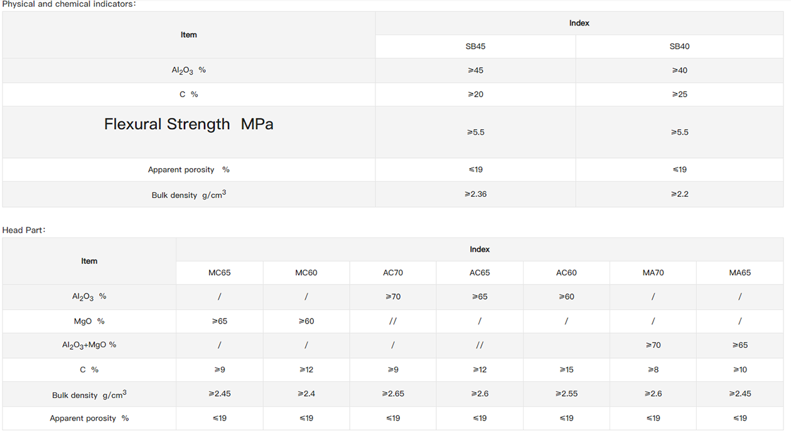Select the MA65 column header
Screen dimensions: 791x437
point(740,273)
